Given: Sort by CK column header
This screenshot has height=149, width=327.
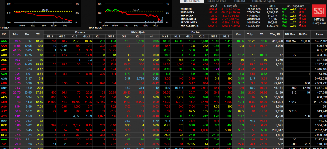Looking at the screenshot, I should click(x=4, y=34).
